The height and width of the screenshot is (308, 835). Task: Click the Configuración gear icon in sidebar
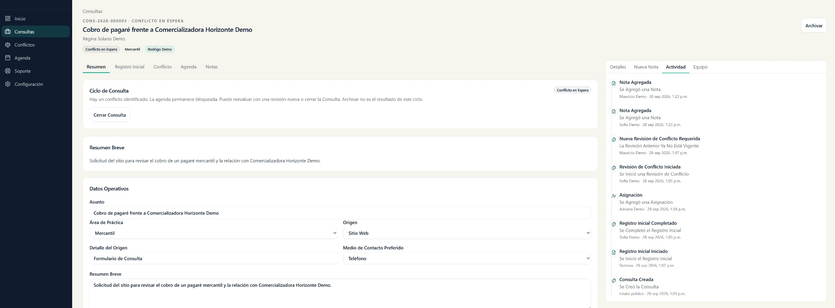coord(8,84)
